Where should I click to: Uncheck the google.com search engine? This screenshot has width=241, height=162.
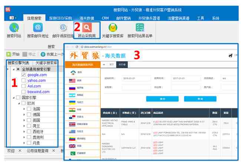[x=23, y=75]
